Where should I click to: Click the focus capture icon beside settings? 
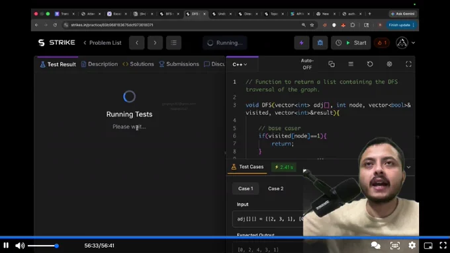coord(395,246)
